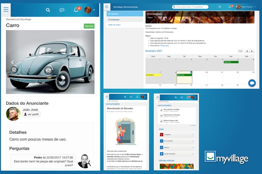Open notifications bell showing 4 alerts

pyautogui.click(x=76, y=10)
